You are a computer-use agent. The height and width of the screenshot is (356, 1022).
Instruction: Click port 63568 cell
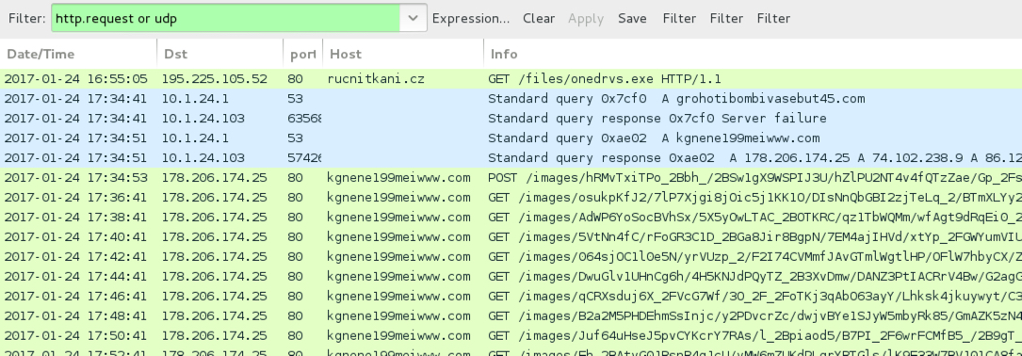[x=303, y=118]
